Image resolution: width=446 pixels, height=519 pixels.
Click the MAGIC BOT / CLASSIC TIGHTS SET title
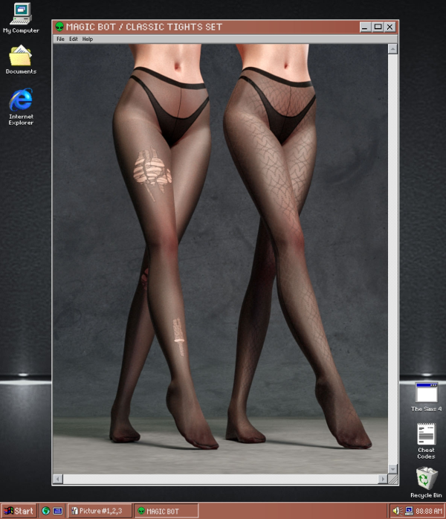coord(144,27)
